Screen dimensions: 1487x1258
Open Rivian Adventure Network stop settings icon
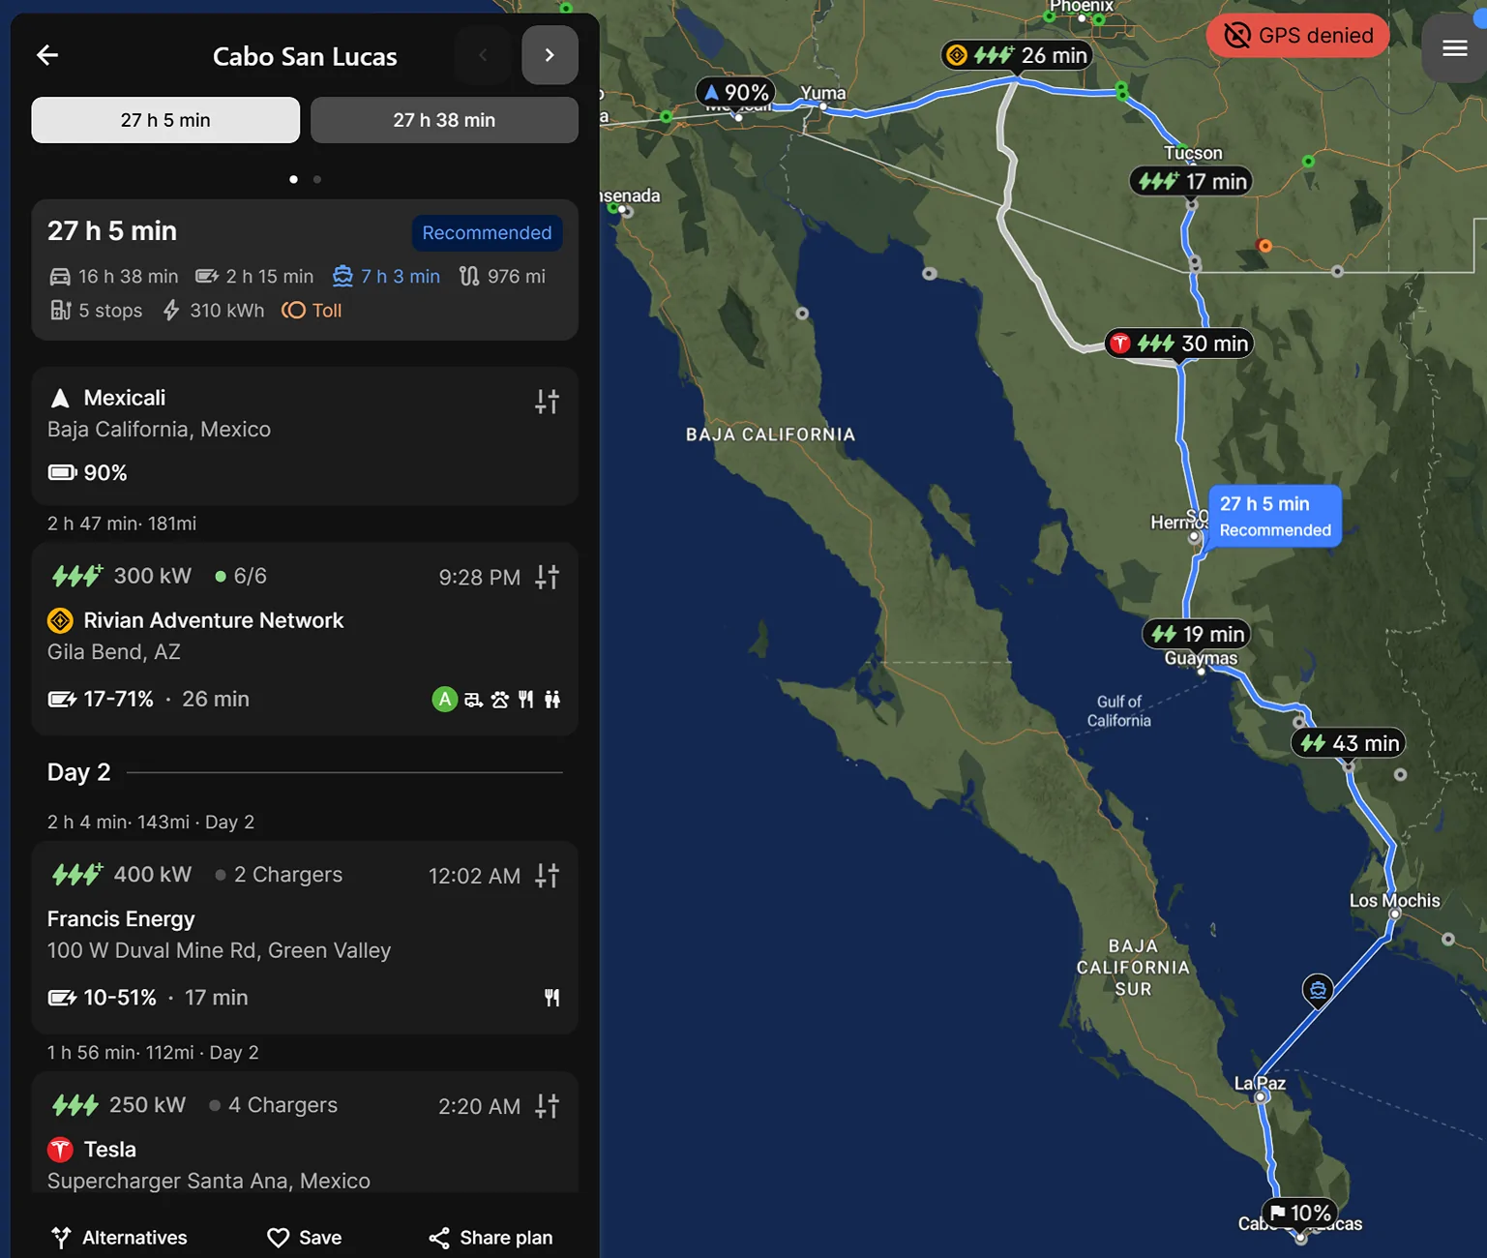pyautogui.click(x=547, y=577)
